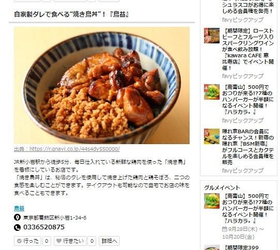Image resolution: width=280 pixels, height=250 pixels.
Task: Toggle the 行った visited button
Action: point(27,241)
